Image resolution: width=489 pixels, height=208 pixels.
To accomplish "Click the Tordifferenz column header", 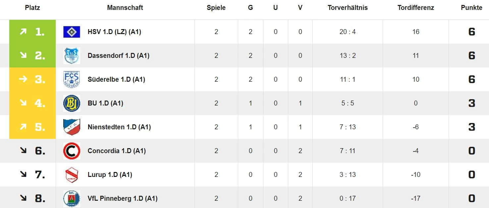I will [x=416, y=8].
